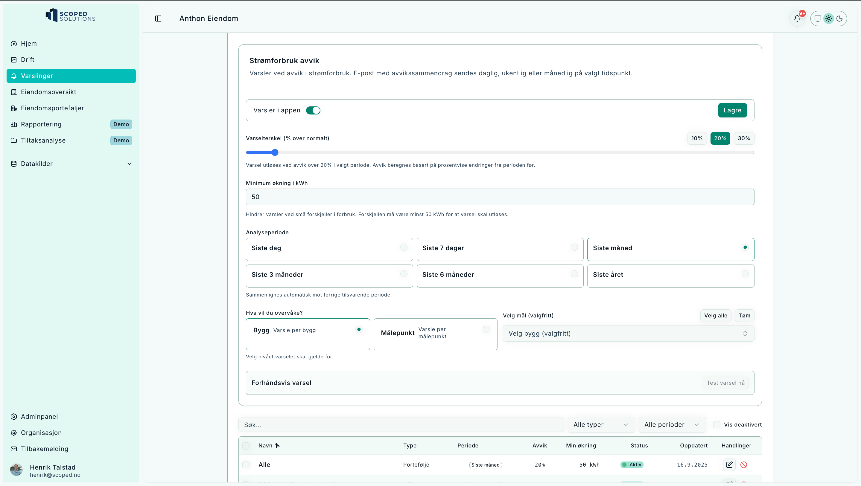The width and height of the screenshot is (861, 486).
Task: Collapse the sidebar with the panel icon
Action: click(159, 18)
